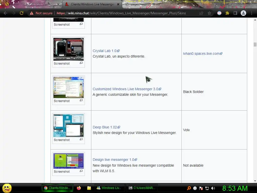Open the Customized Windows Live Messenger thumbnail

pyautogui.click(x=69, y=87)
